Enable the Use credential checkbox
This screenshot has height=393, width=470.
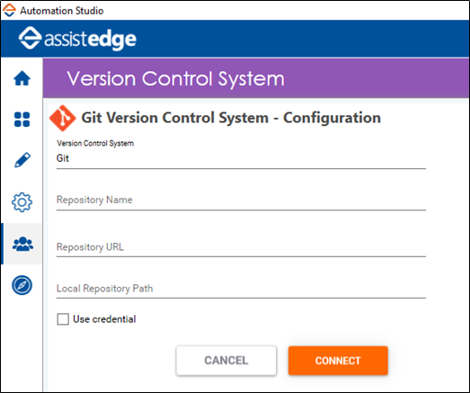coord(63,319)
